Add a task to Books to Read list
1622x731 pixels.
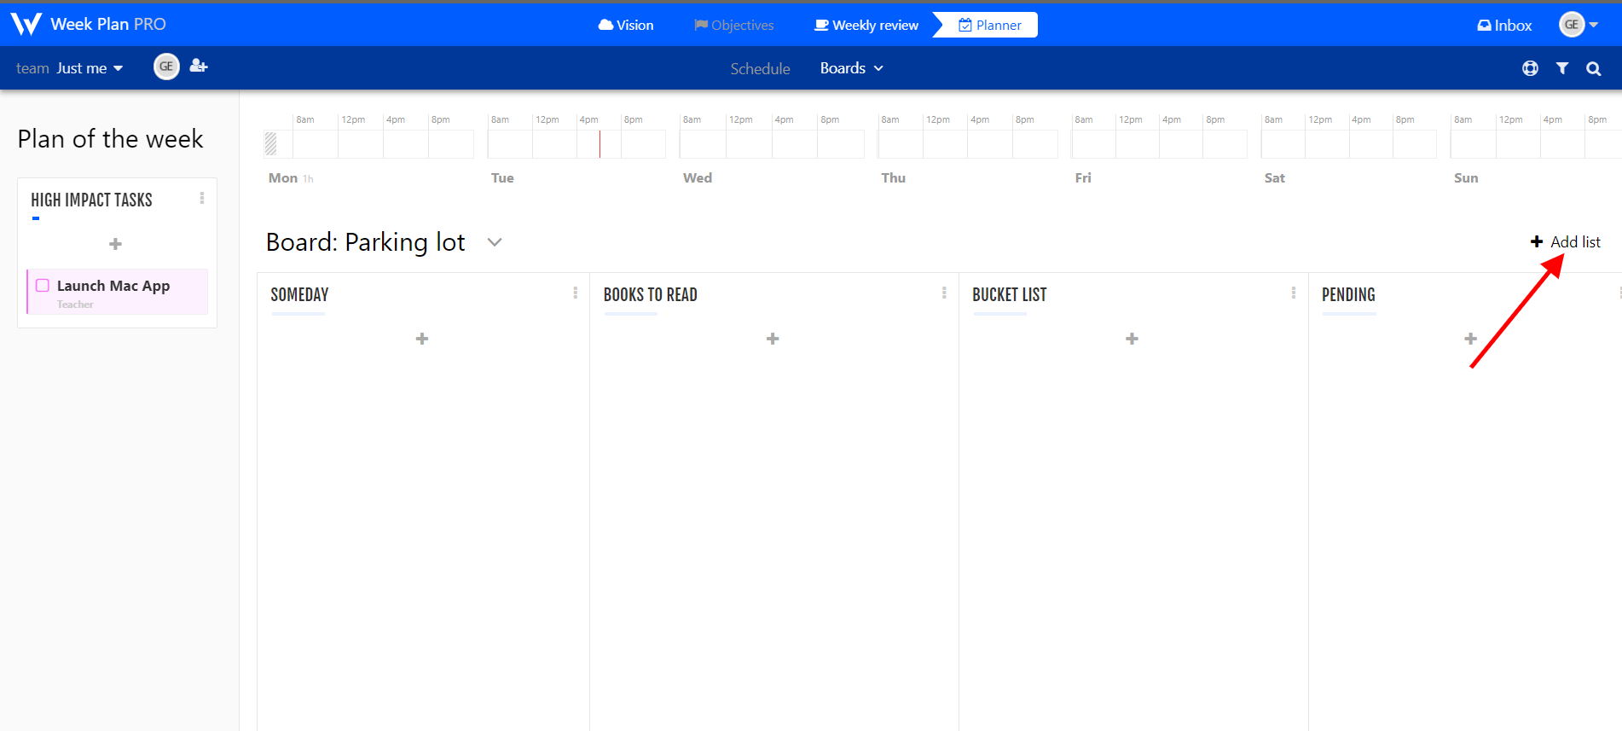(x=773, y=339)
